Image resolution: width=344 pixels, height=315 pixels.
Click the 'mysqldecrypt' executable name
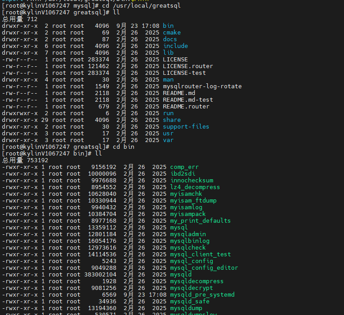[x=192, y=288]
